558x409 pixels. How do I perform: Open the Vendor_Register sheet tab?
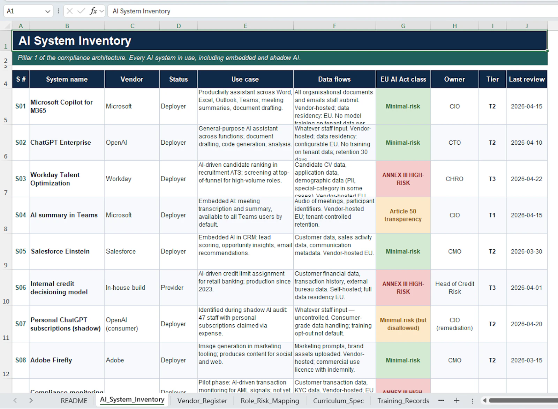coord(202,401)
